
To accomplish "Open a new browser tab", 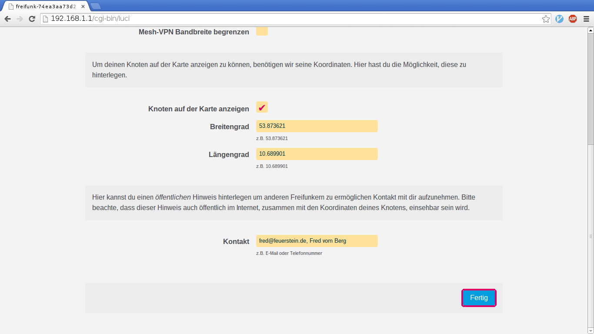I will tap(95, 6).
